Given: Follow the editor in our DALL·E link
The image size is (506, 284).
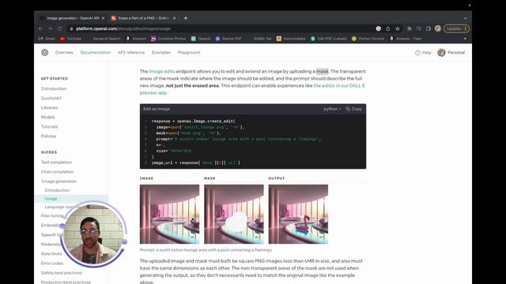Looking at the screenshot, I should (x=339, y=86).
